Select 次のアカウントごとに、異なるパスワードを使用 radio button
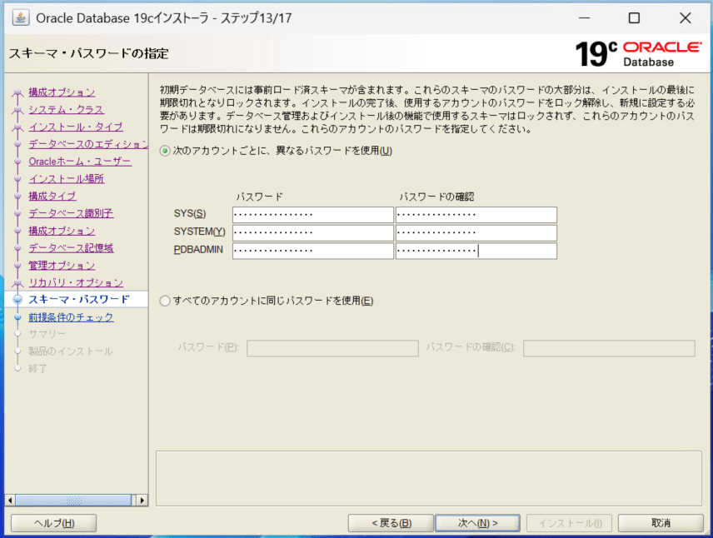 (164, 151)
